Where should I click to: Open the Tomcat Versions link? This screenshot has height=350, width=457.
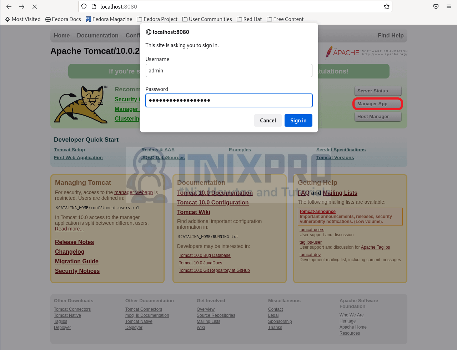(x=335, y=158)
